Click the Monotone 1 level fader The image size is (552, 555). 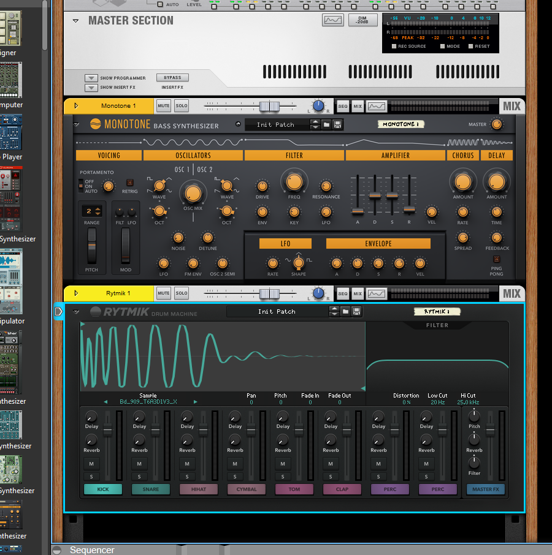pos(270,106)
